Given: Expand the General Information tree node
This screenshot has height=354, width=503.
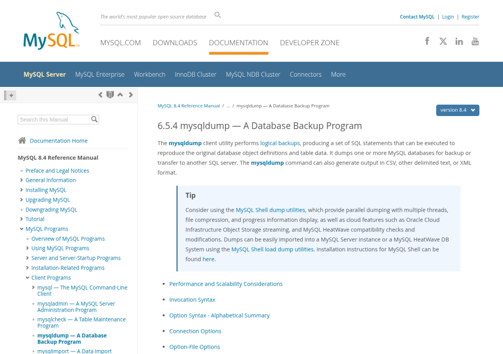Looking at the screenshot, I should tap(22, 180).
